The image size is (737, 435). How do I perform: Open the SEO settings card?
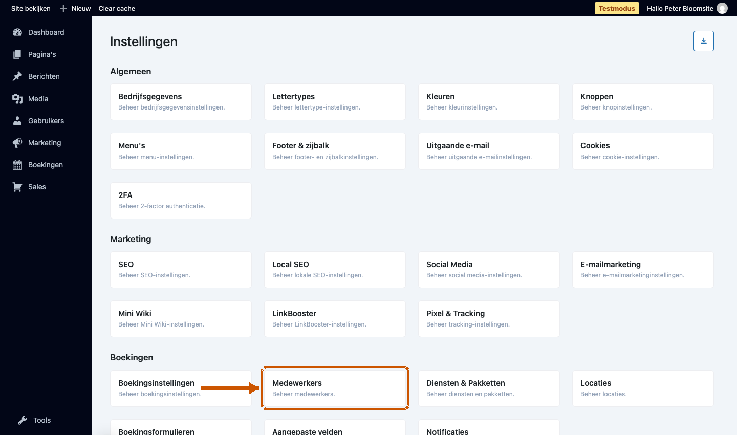point(181,270)
